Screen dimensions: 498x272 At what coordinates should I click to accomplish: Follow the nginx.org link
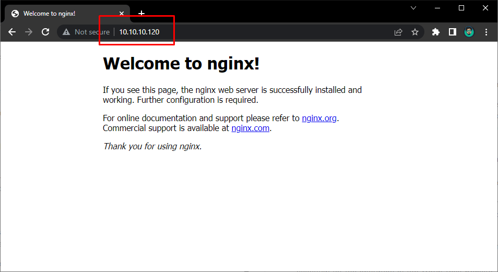pyautogui.click(x=319, y=118)
